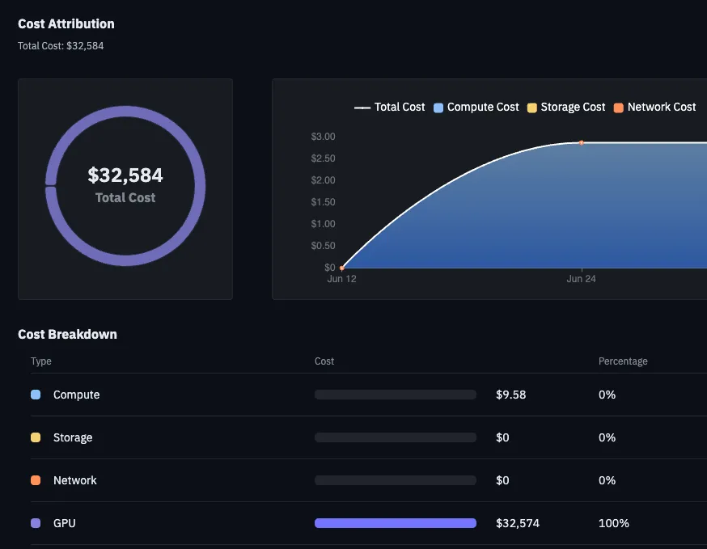Click the filled GPU cost progress bar
Screen dimensions: 707x549
(396, 523)
